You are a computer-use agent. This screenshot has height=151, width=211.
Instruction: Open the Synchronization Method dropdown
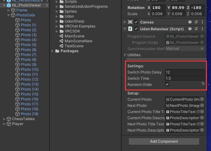tap(185, 48)
